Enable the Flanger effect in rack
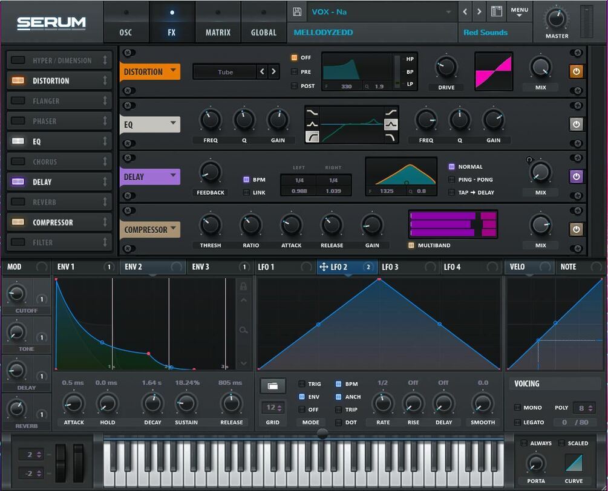This screenshot has width=608, height=491. click(18, 101)
